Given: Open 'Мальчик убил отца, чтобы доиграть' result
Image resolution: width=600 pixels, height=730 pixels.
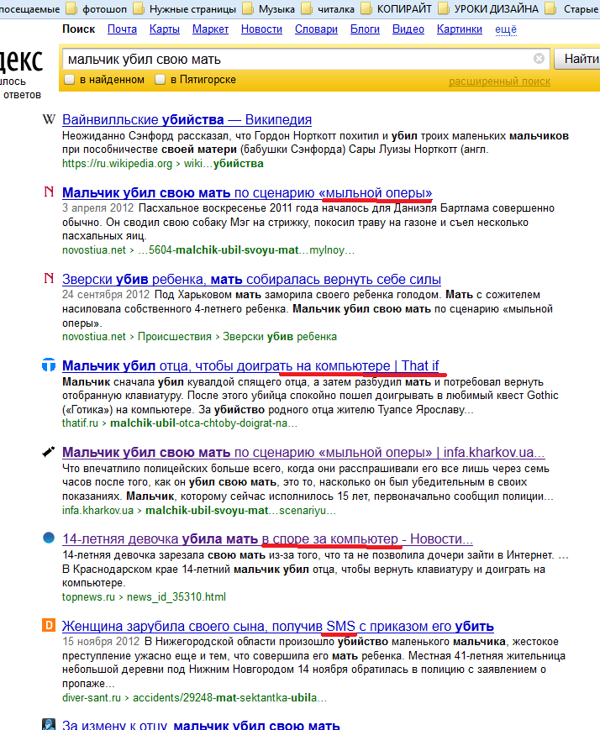Looking at the screenshot, I should tap(250, 365).
